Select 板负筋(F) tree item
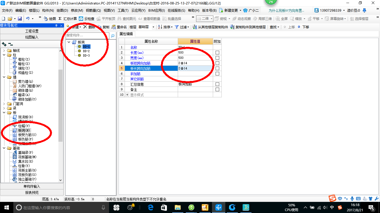The image size is (380, 213). 26,139
